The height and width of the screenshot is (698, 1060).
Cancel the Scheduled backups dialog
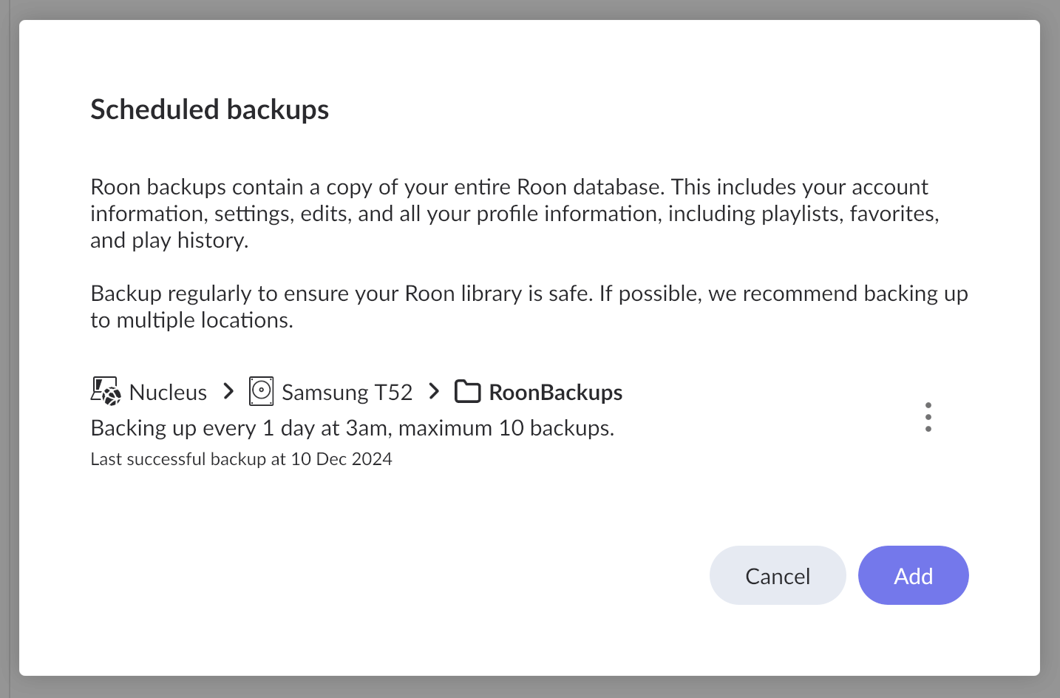(x=778, y=575)
